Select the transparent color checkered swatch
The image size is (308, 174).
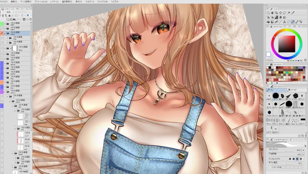269,61
